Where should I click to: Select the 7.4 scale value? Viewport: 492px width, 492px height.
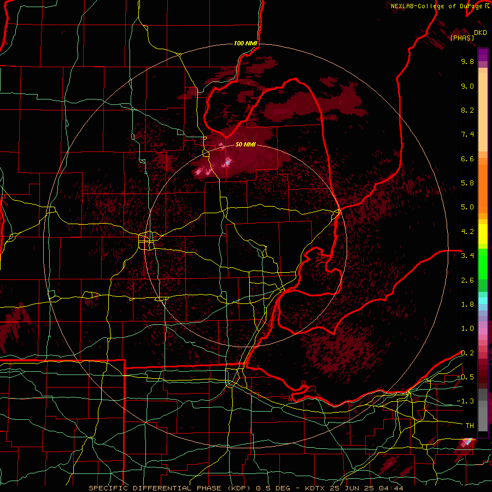[467, 134]
